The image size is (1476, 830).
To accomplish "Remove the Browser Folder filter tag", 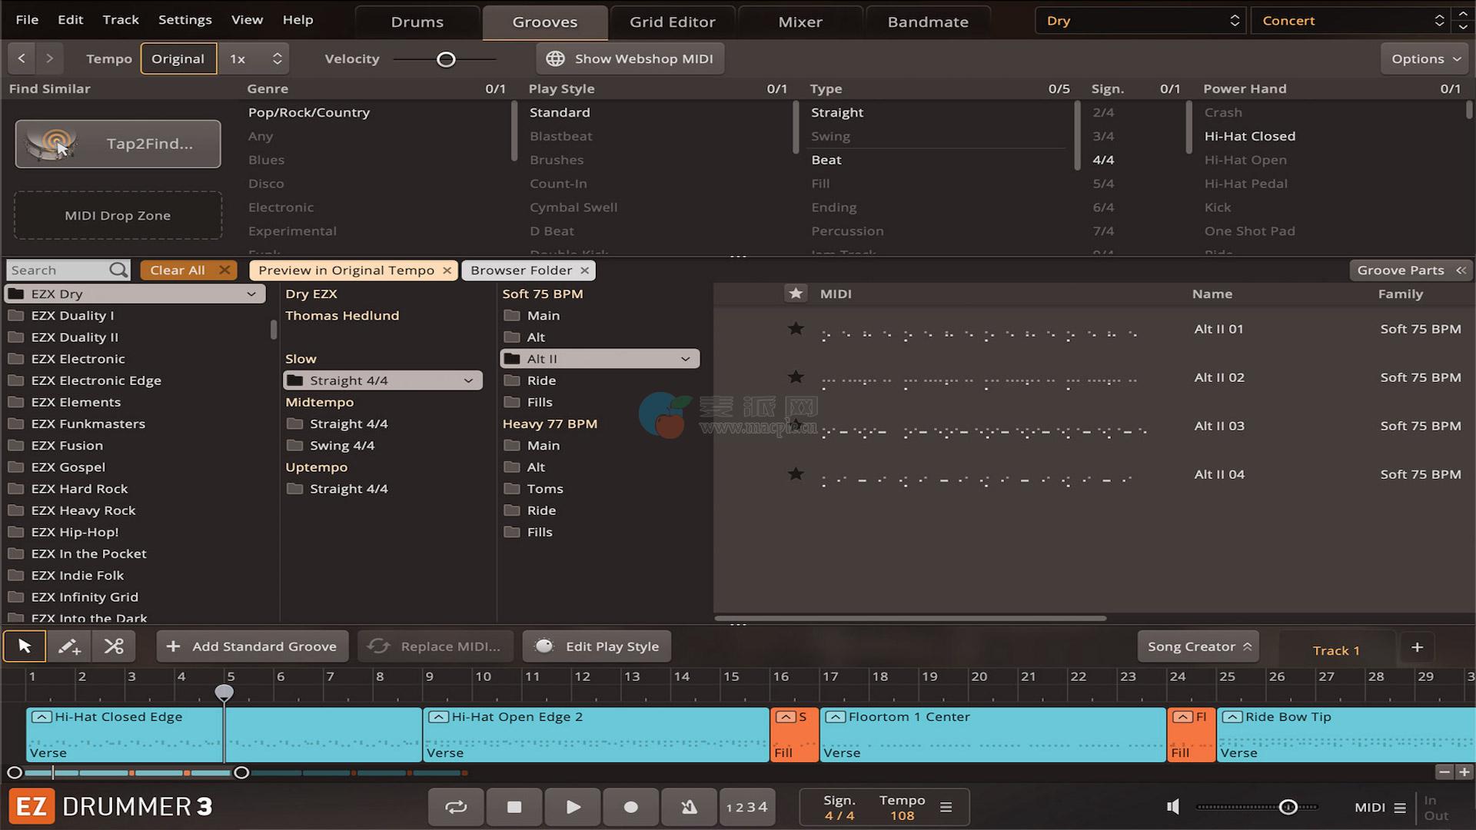I will pos(585,271).
